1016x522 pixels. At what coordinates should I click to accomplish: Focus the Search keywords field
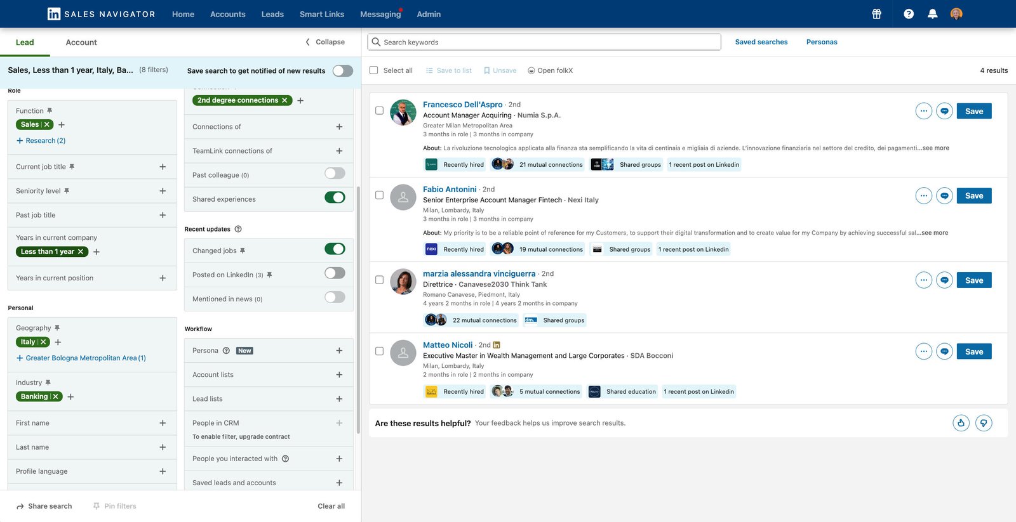tap(544, 42)
